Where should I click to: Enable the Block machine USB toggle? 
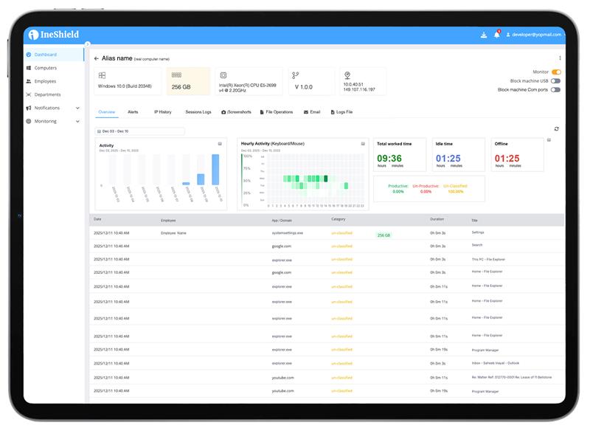coord(556,81)
